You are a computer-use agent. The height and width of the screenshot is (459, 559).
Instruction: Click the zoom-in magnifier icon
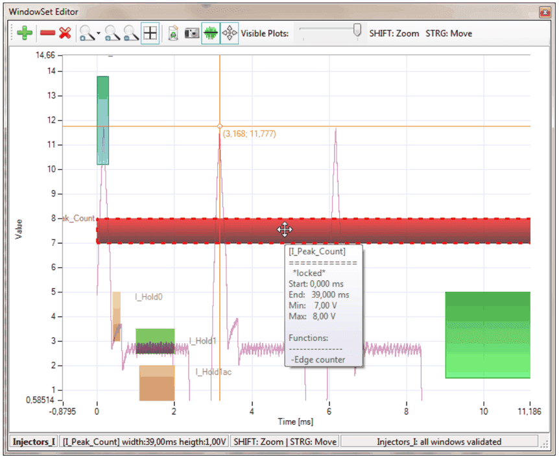pyautogui.click(x=112, y=33)
